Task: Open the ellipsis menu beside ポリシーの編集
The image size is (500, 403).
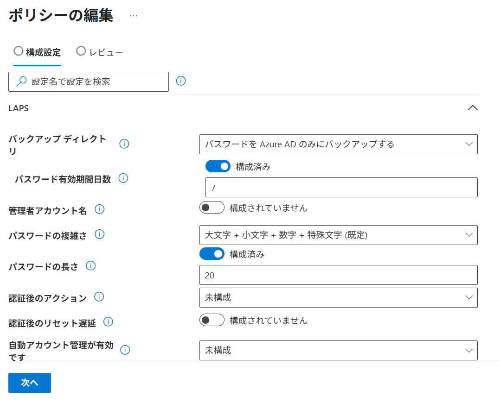Action: click(x=134, y=15)
